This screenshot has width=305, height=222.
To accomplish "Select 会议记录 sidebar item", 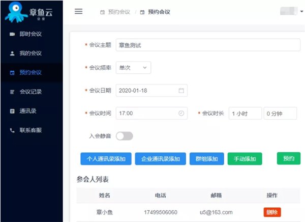I will point(30,92).
